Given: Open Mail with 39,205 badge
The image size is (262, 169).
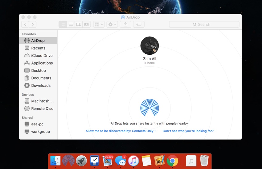Looking at the screenshot, I should [x=108, y=161].
